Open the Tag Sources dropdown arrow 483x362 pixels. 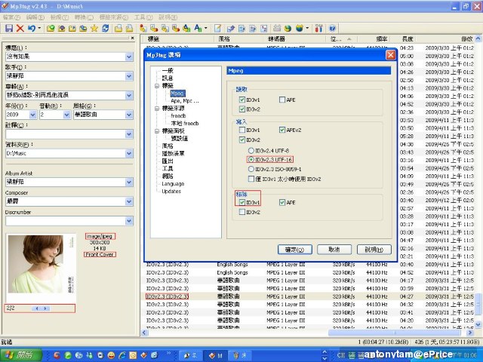click(307, 29)
